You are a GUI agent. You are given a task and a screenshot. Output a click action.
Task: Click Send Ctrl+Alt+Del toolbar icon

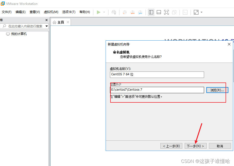coord(114,12)
